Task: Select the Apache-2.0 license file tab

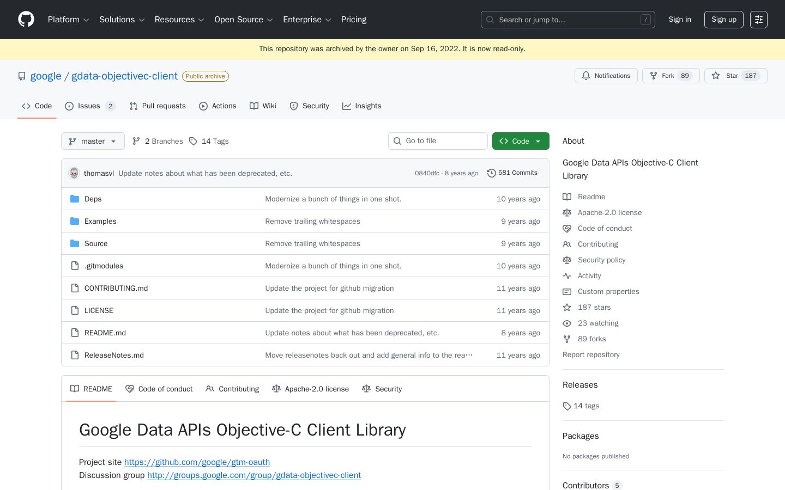Action: (x=310, y=389)
